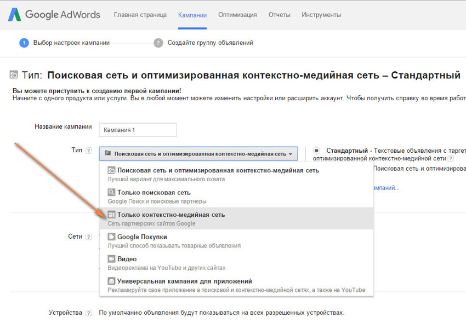Open the Главная страница tab
The image size is (466, 334).
(140, 15)
